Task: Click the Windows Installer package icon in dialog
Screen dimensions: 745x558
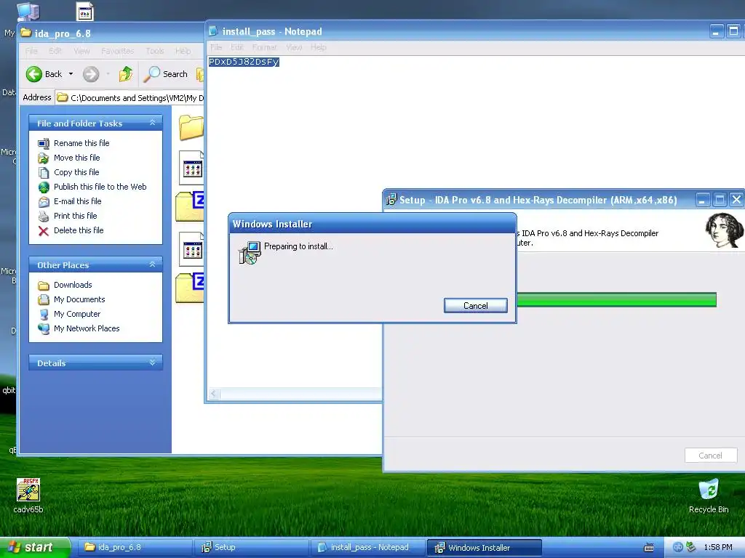Action: tap(250, 252)
